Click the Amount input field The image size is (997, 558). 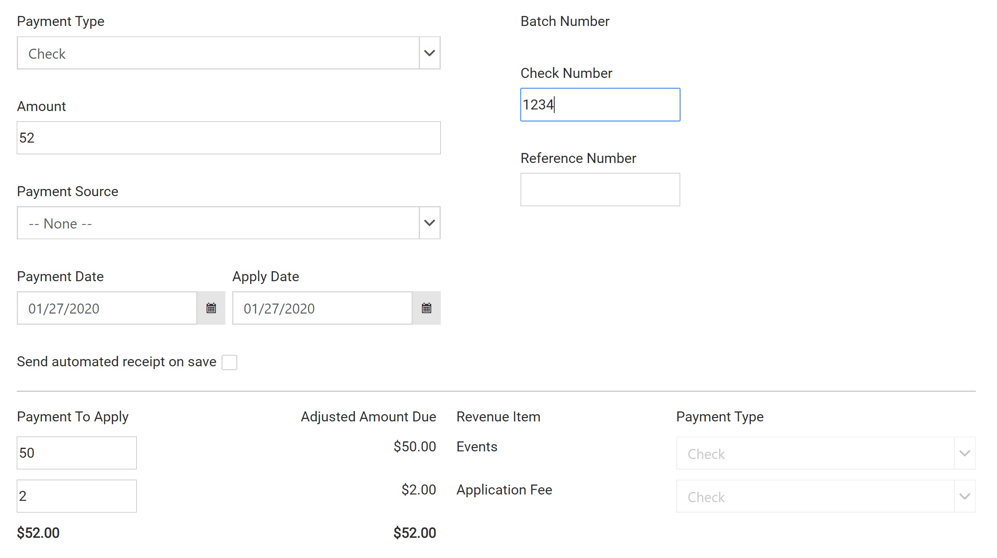[x=229, y=138]
